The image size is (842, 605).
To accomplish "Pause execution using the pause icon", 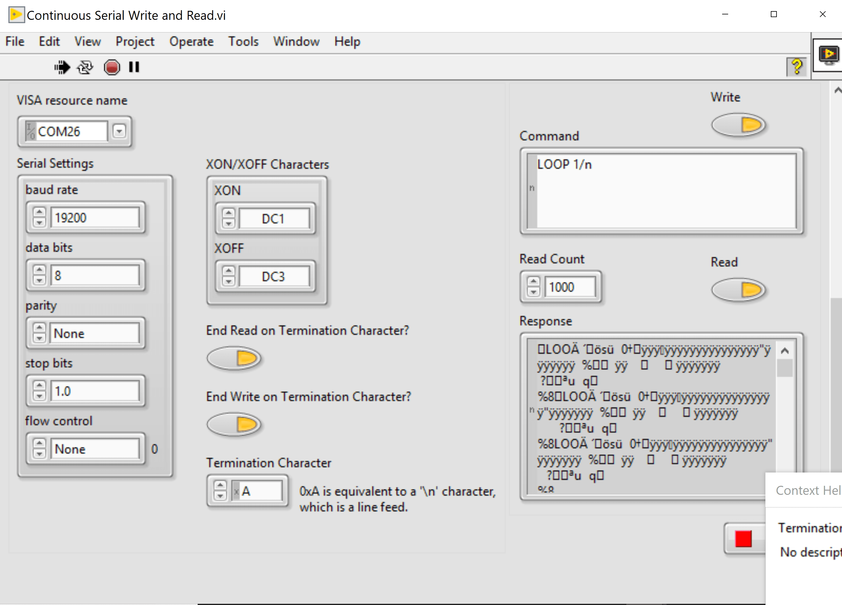I will coord(134,67).
